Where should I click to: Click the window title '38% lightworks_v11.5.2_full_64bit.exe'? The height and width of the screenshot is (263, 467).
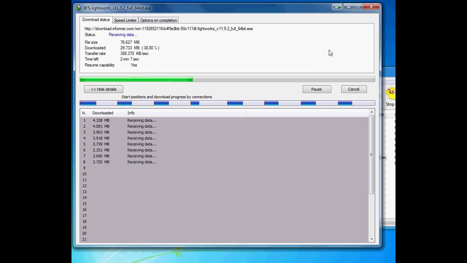pos(117,8)
